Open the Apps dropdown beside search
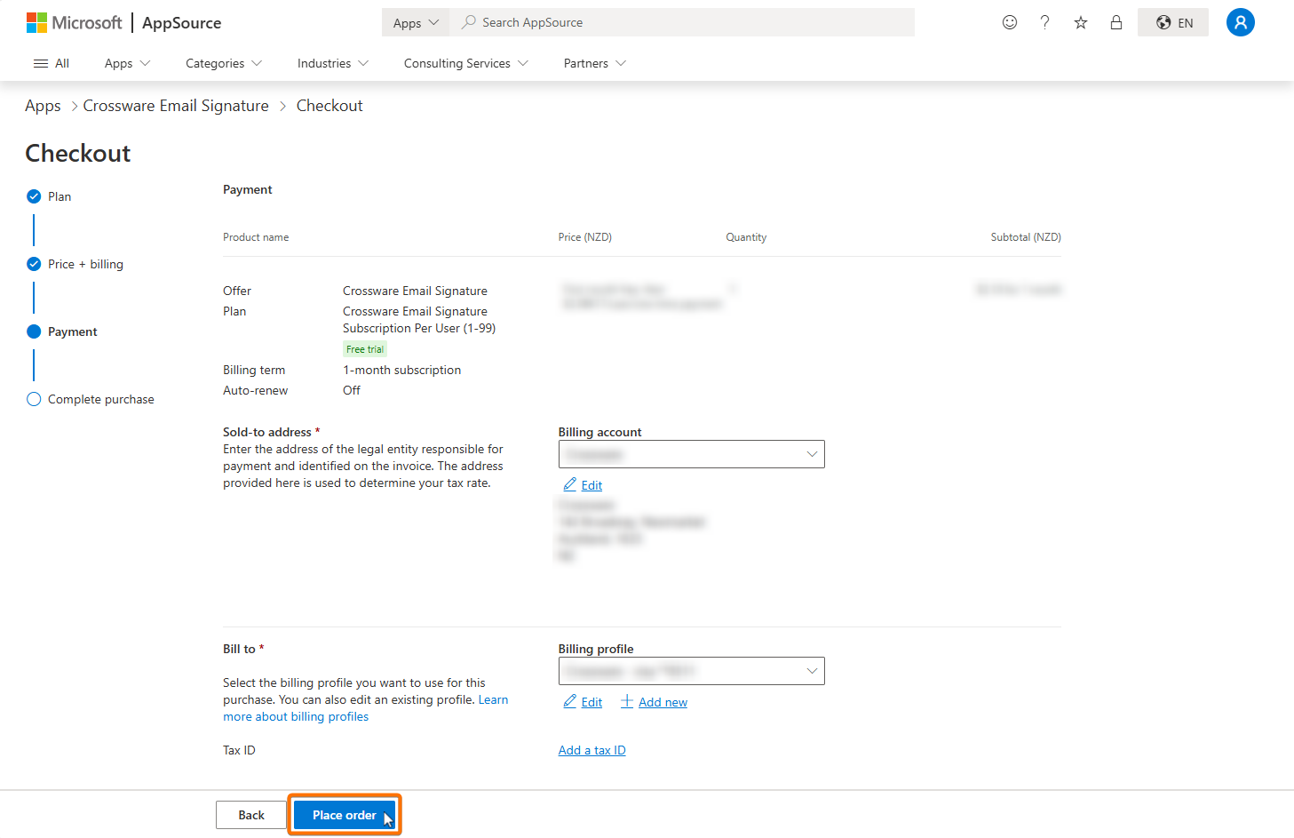Screen dimensions: 1294x838 point(416,23)
